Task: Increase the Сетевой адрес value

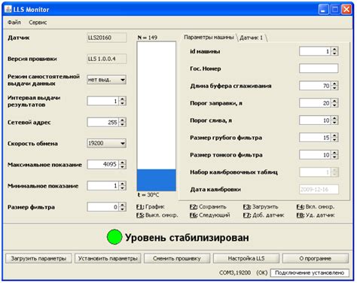Action: coord(122,120)
